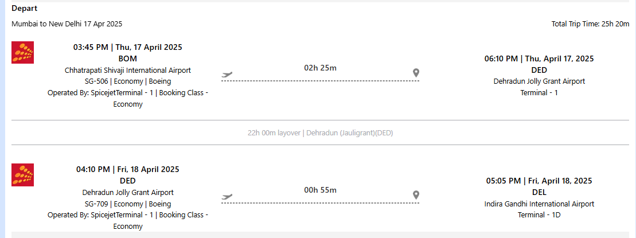Click the 00h 55m flight duration
This screenshot has width=636, height=238.
tap(320, 190)
